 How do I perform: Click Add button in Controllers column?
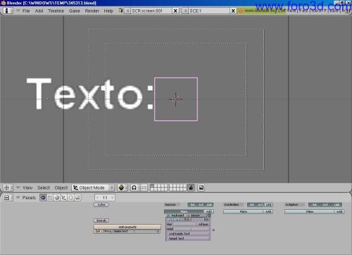pyautogui.click(x=268, y=211)
